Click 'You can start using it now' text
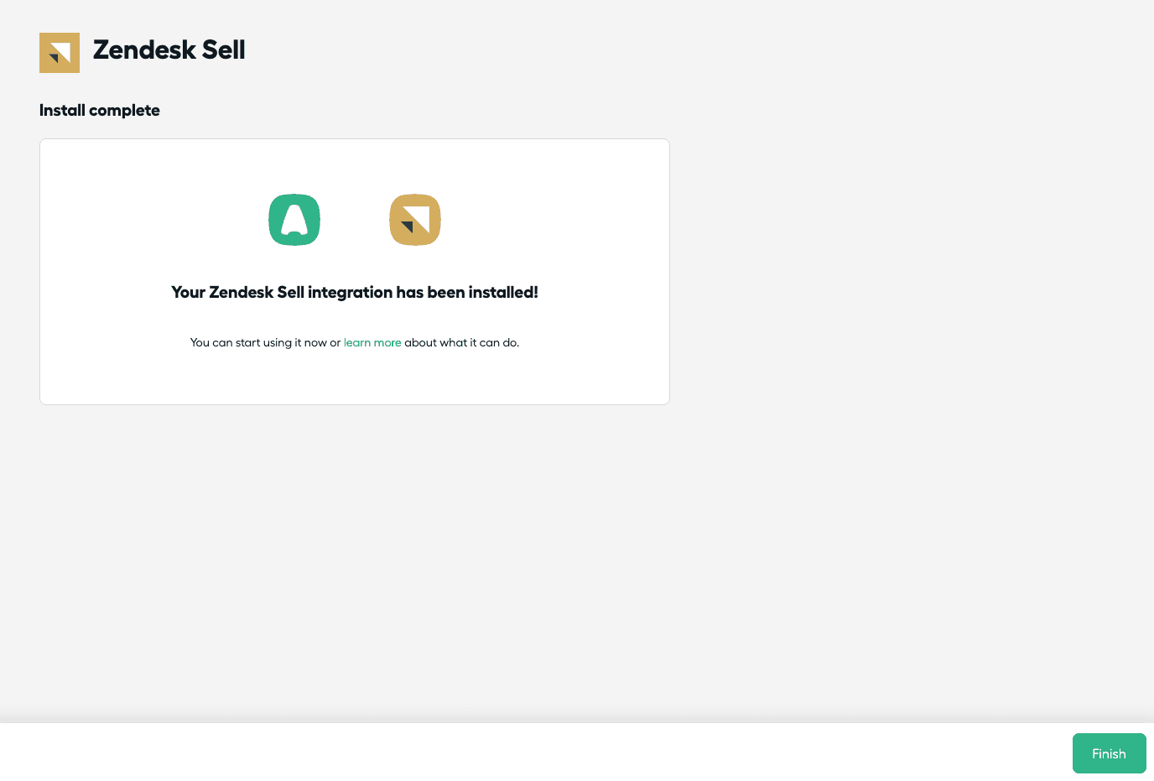The image size is (1154, 781). coord(257,342)
